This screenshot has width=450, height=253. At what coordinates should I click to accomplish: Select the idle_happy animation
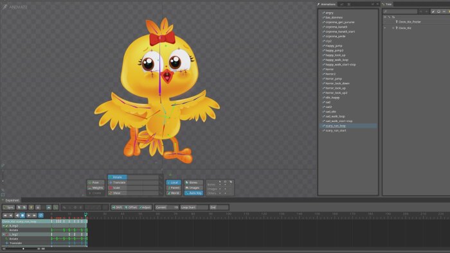pos(332,98)
